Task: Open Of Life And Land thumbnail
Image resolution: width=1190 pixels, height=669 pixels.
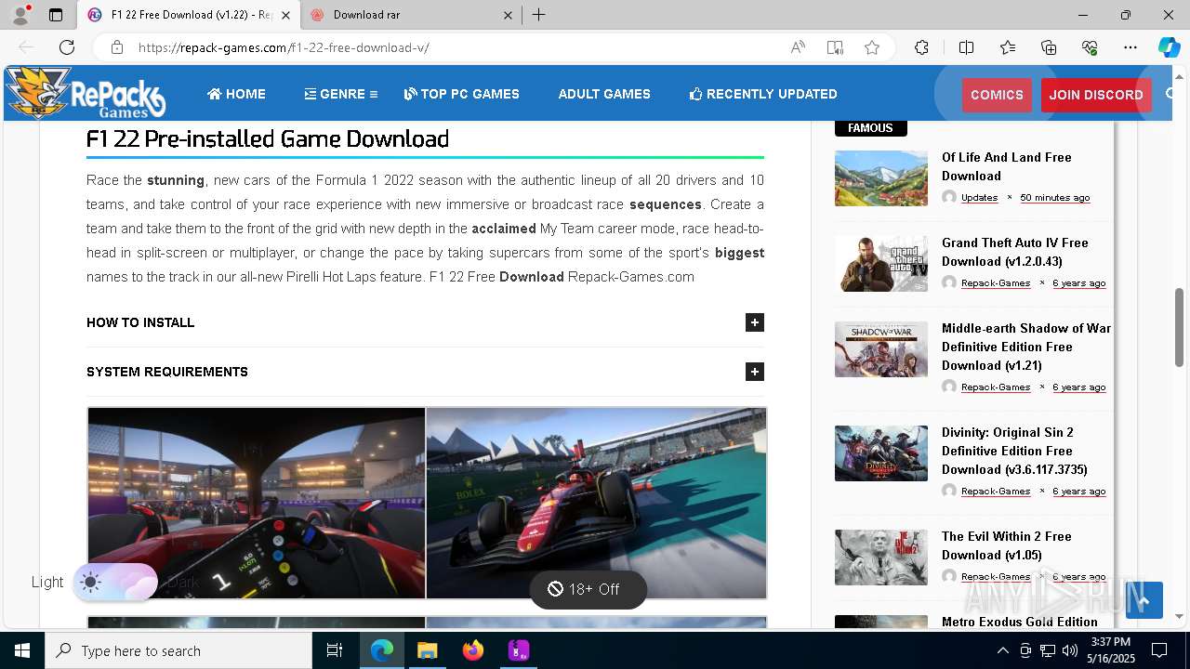Action: click(881, 178)
